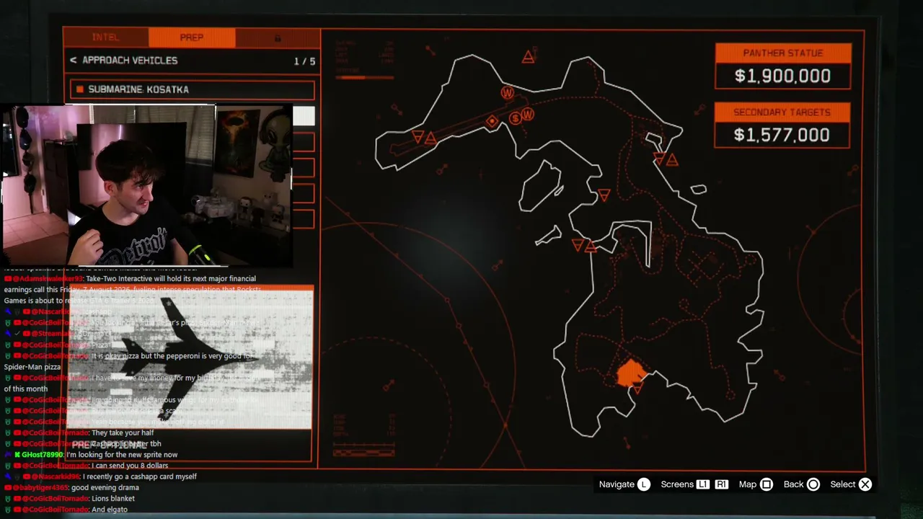Click the Approach Vehicles heading
Screen dimensions: 923x519
(130, 61)
